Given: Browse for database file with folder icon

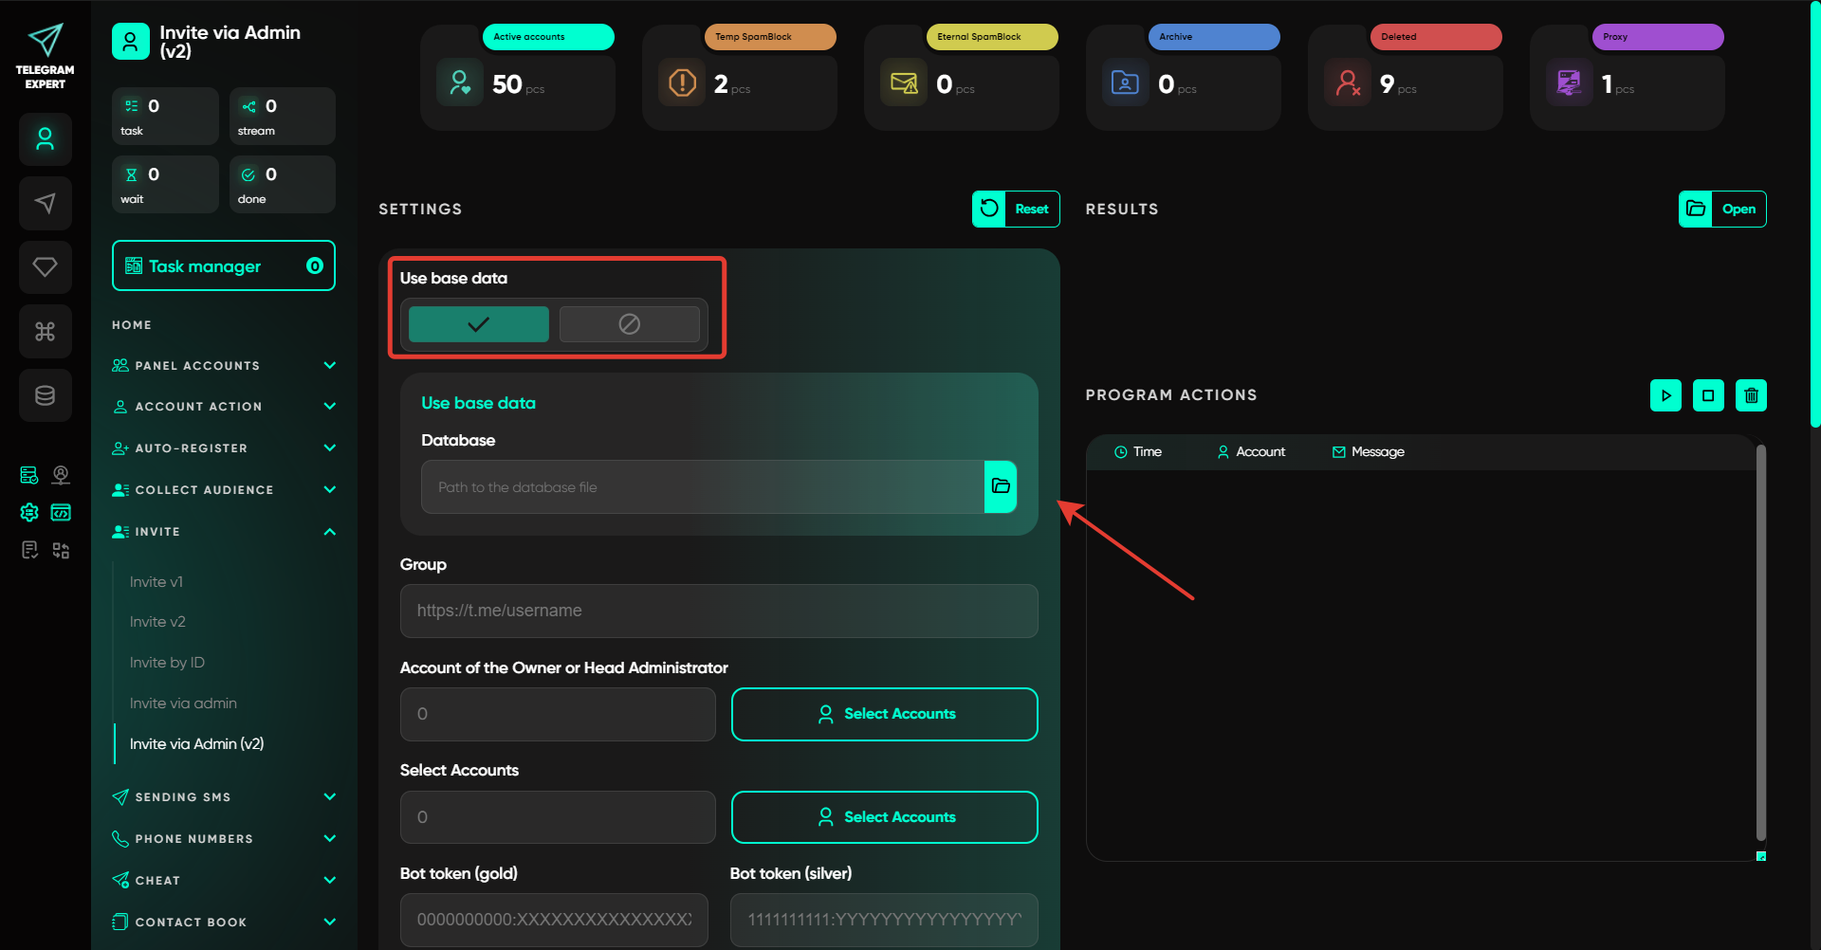Looking at the screenshot, I should tap(1001, 486).
